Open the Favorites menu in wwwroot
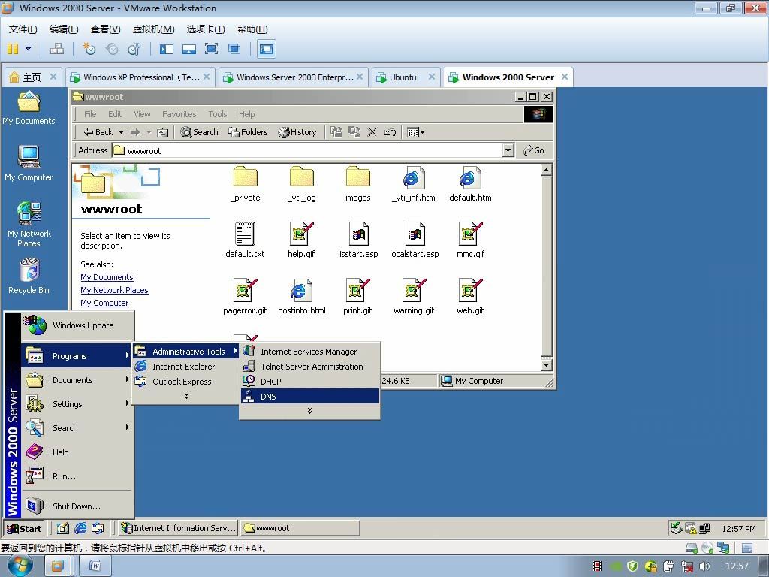This screenshot has width=769, height=577. click(179, 114)
